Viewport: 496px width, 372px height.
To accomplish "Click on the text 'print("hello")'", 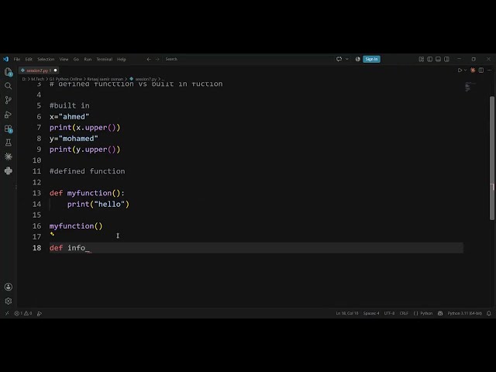I will (98, 204).
